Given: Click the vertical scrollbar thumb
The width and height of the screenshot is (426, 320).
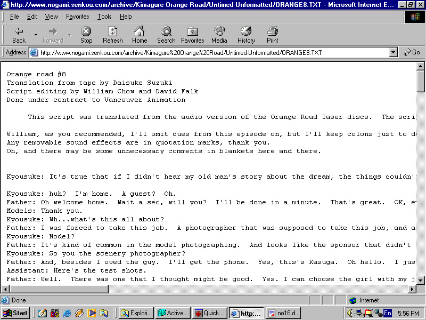Looking at the screenshot, I should 420,81.
